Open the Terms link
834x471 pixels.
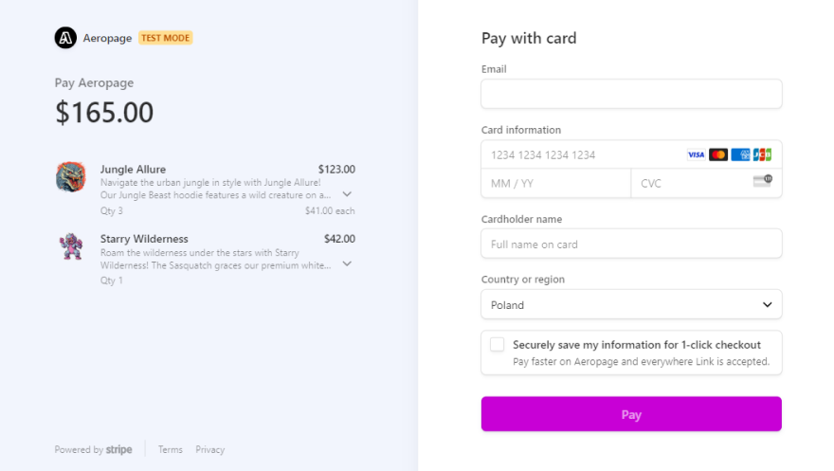171,450
